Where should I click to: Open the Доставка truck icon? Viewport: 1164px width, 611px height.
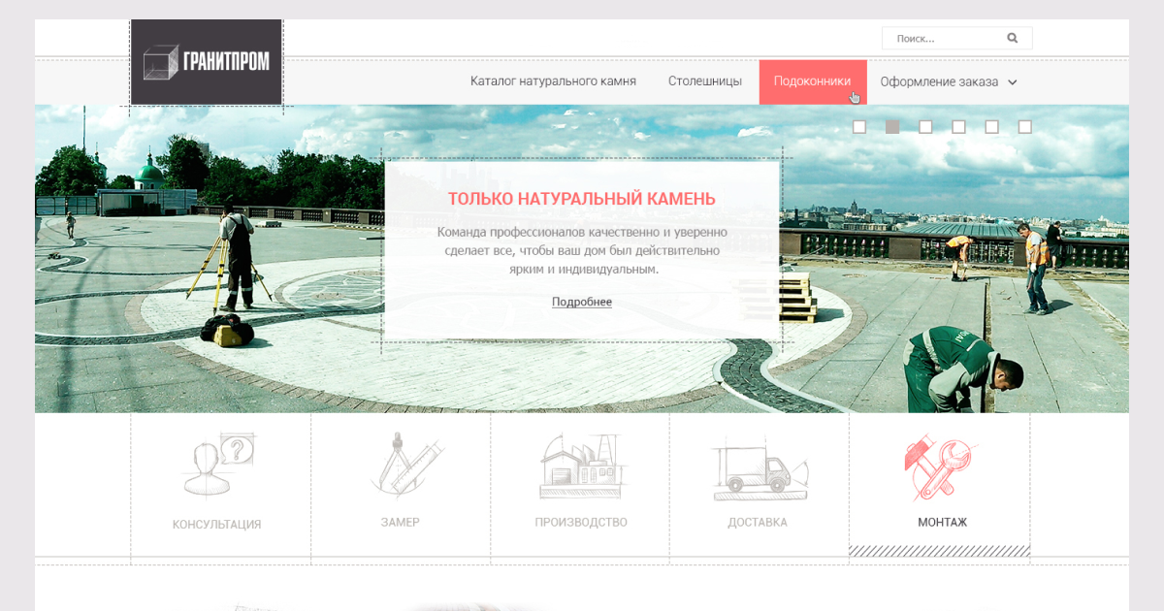[x=760, y=469]
